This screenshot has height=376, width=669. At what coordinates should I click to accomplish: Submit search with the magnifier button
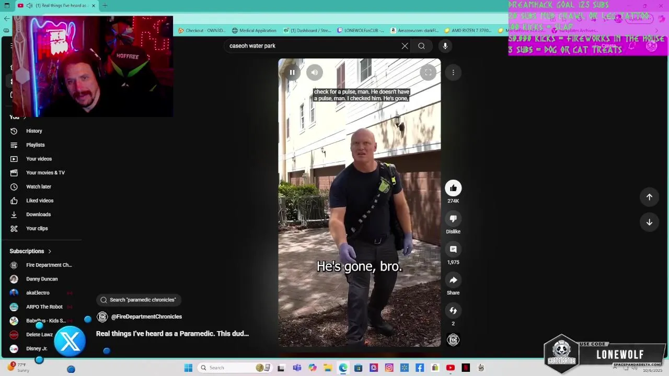pos(421,46)
